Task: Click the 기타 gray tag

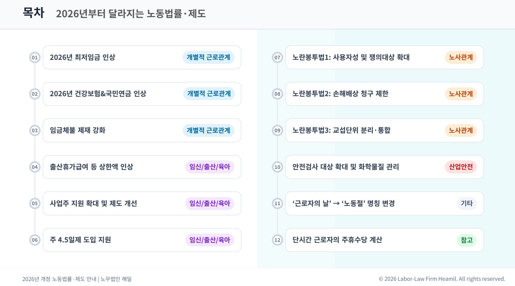Action: click(x=467, y=203)
